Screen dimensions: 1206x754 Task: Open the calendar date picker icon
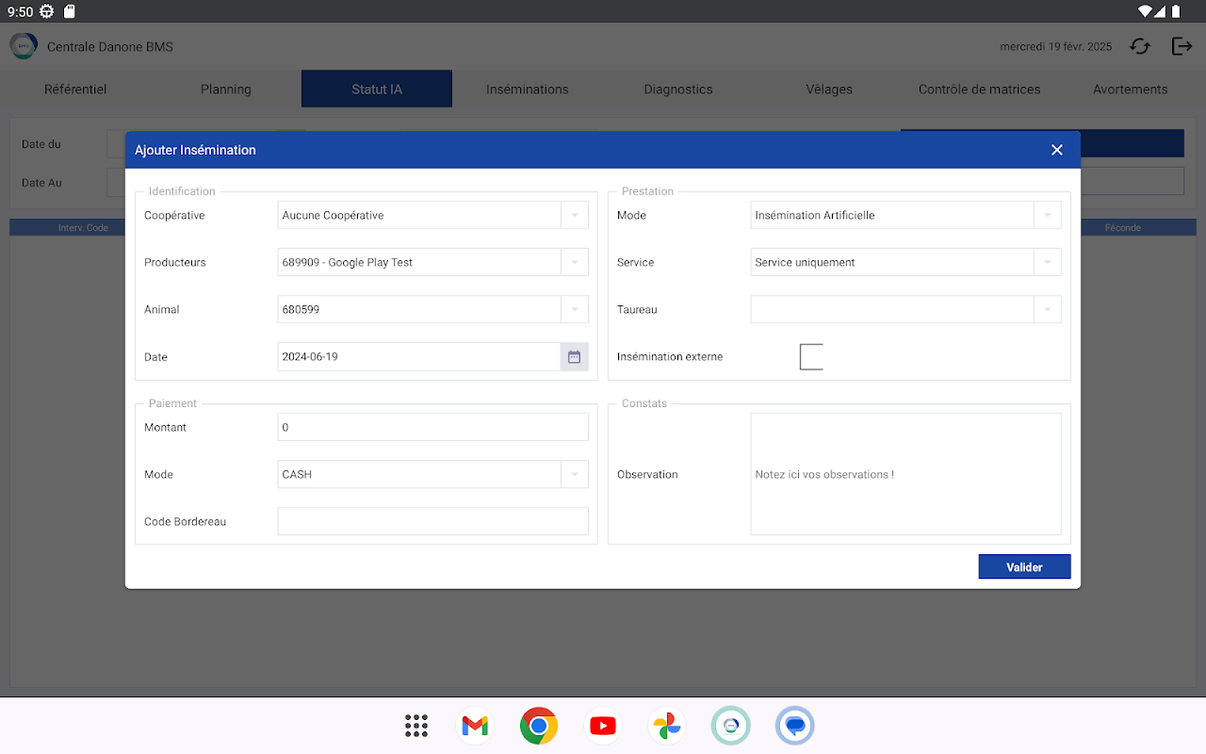pos(574,357)
